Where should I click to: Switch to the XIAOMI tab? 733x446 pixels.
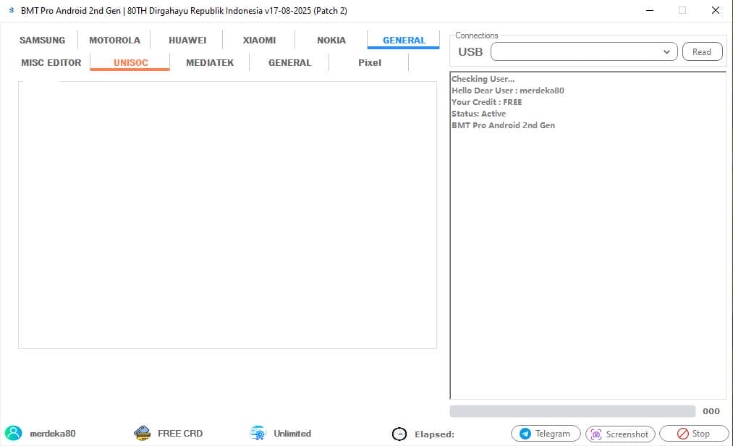coord(258,40)
